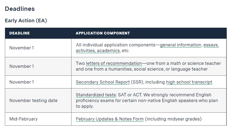
Task: Open the general information link
Action: point(181,45)
